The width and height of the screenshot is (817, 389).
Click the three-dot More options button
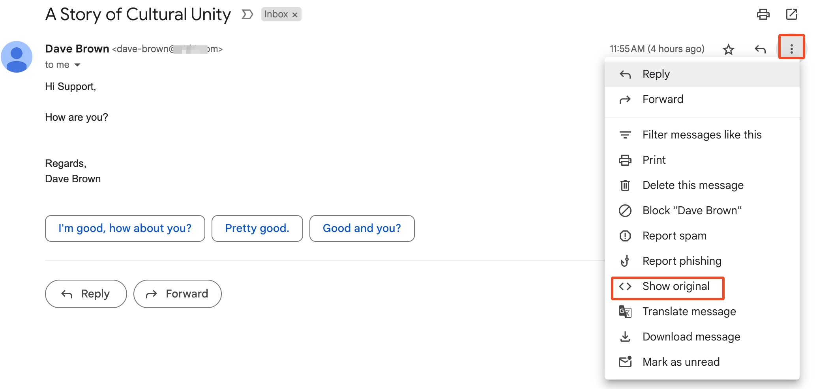[791, 49]
